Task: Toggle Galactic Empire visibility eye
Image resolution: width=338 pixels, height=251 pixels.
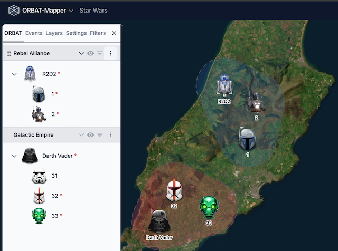Action: [91, 135]
